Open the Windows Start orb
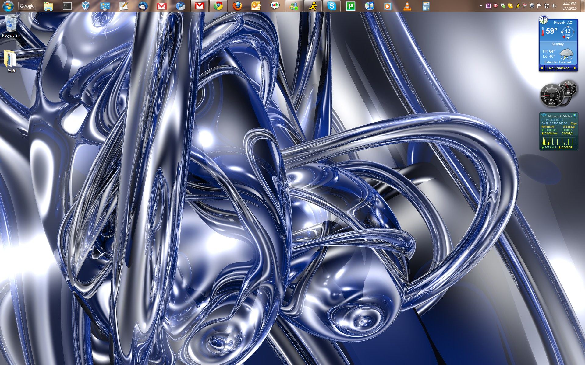Image resolution: width=585 pixels, height=365 pixels. pyautogui.click(x=8, y=6)
